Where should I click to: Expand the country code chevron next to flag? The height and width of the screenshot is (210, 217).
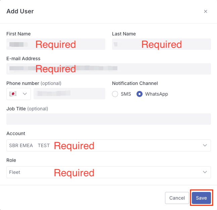25,94
